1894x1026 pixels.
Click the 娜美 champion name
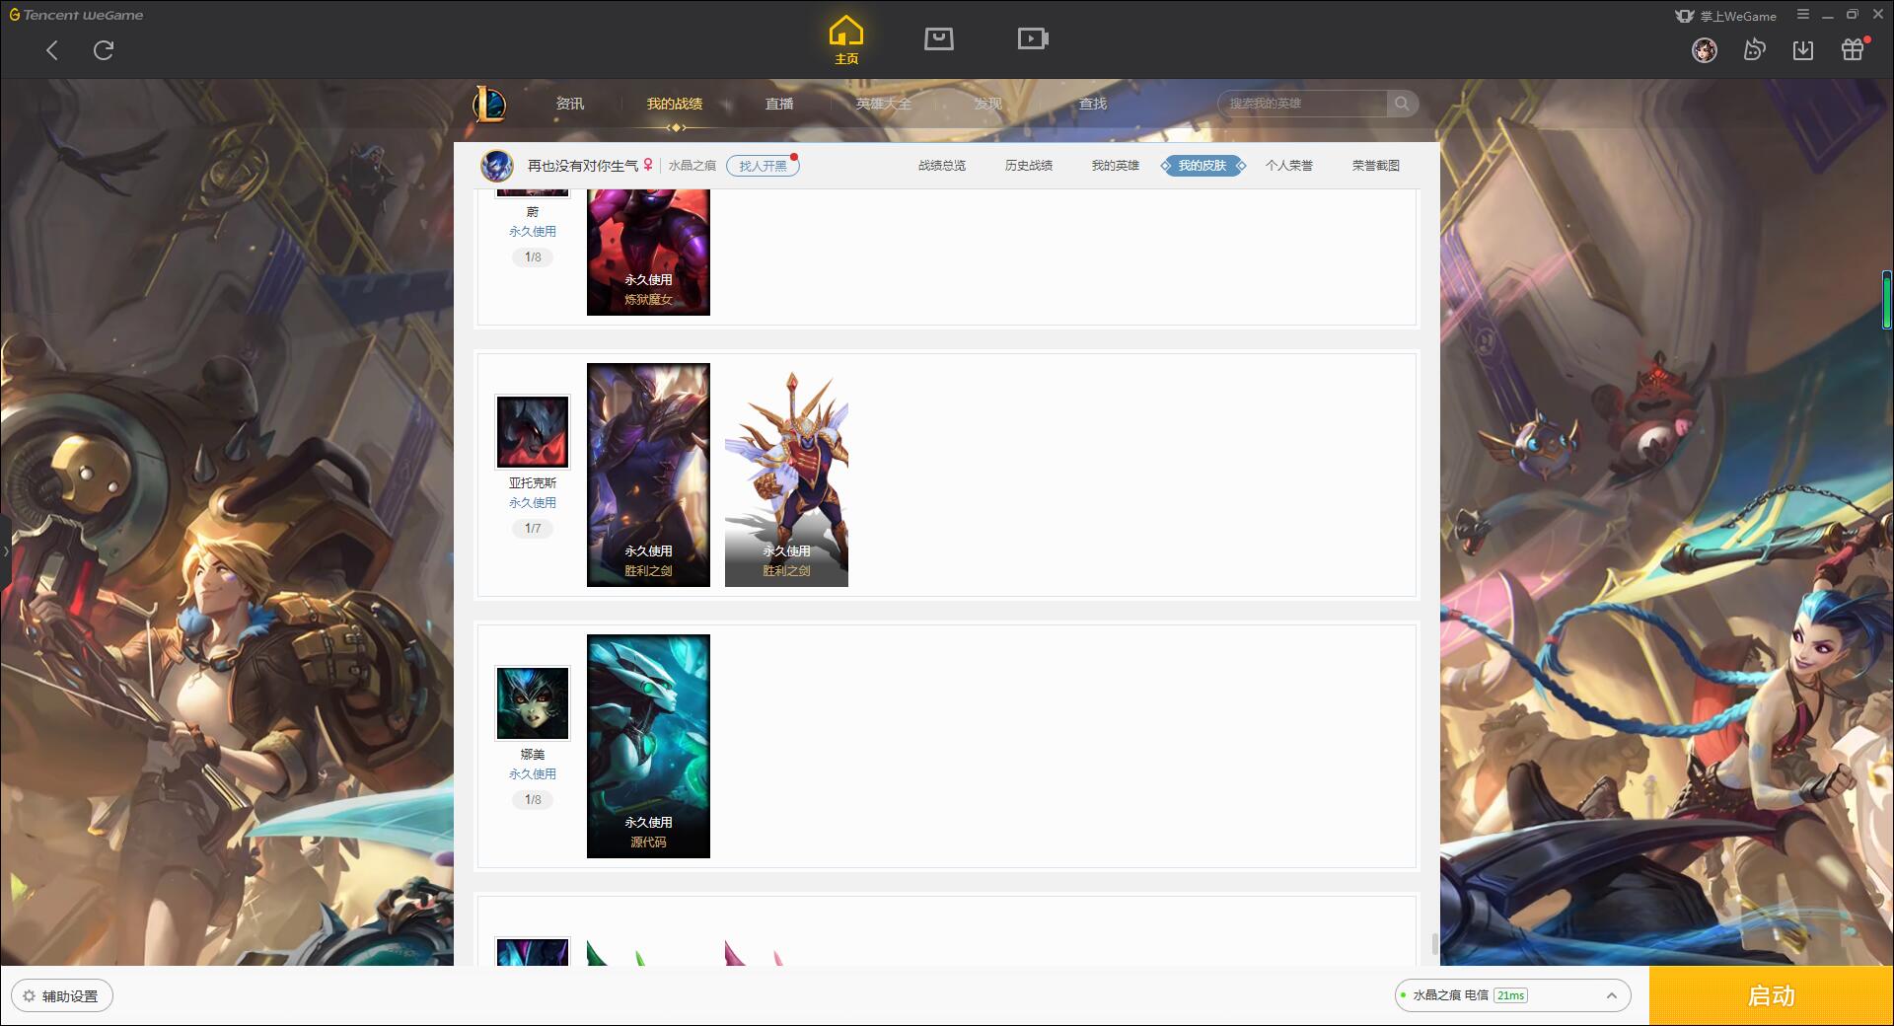click(x=533, y=755)
